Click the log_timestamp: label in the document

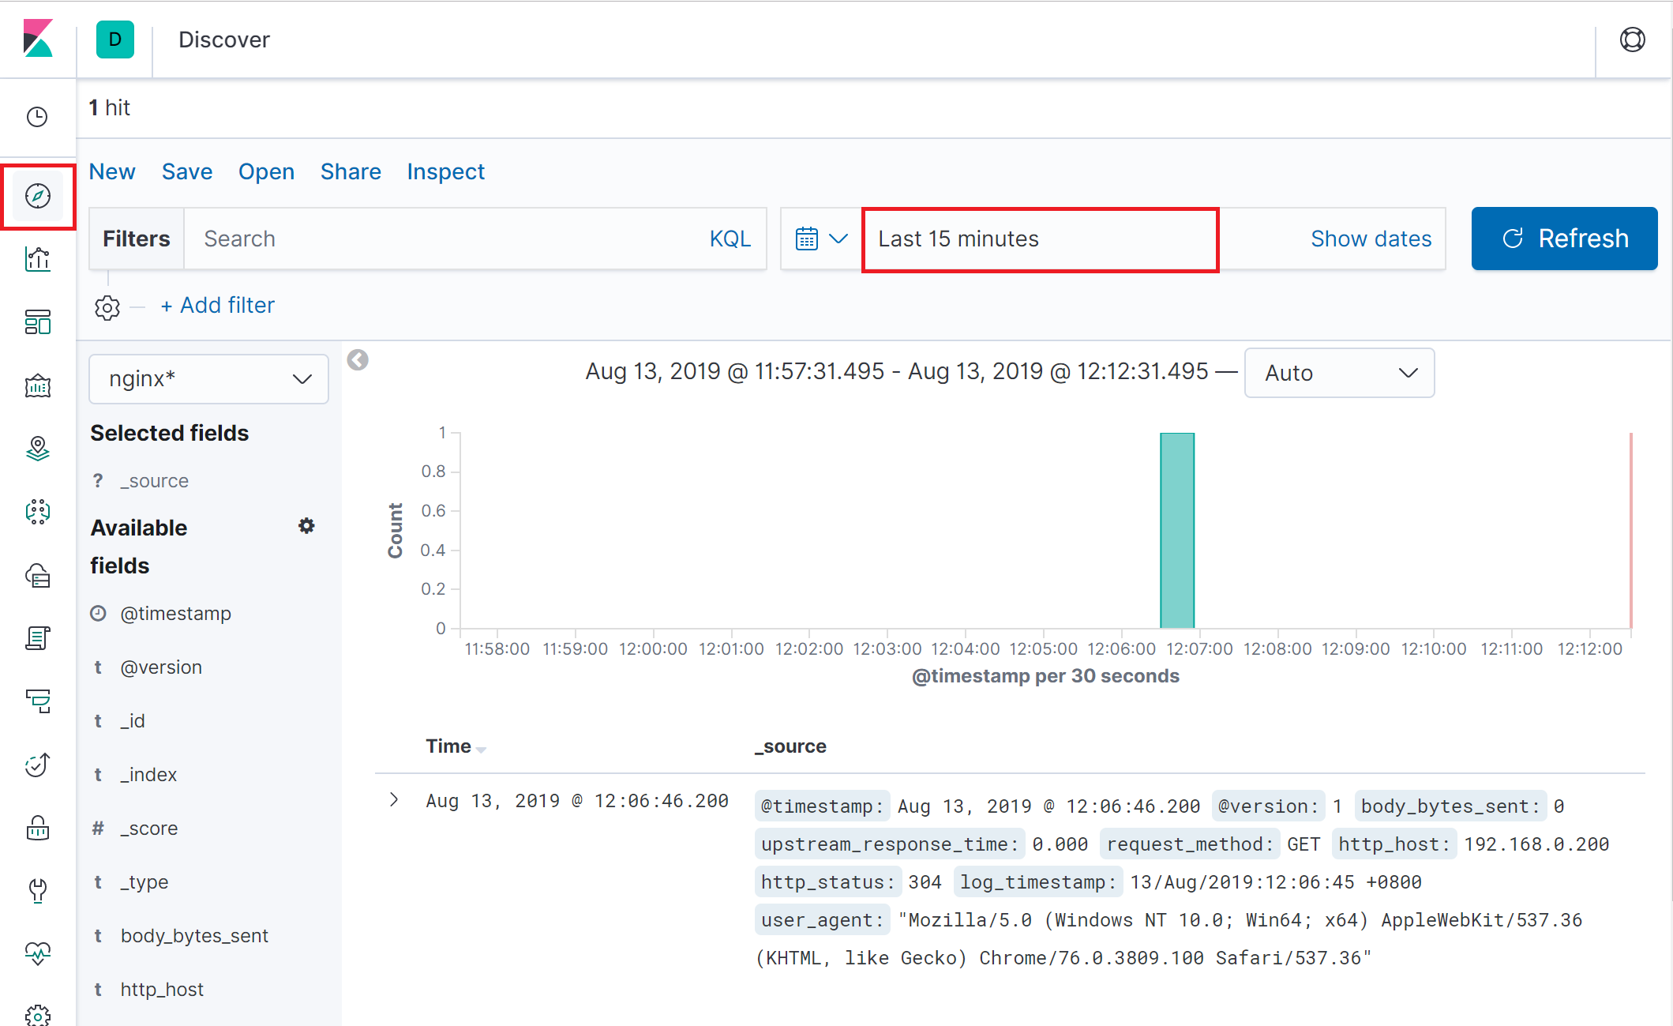click(1037, 882)
